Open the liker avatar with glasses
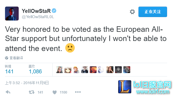 pos(85,70)
